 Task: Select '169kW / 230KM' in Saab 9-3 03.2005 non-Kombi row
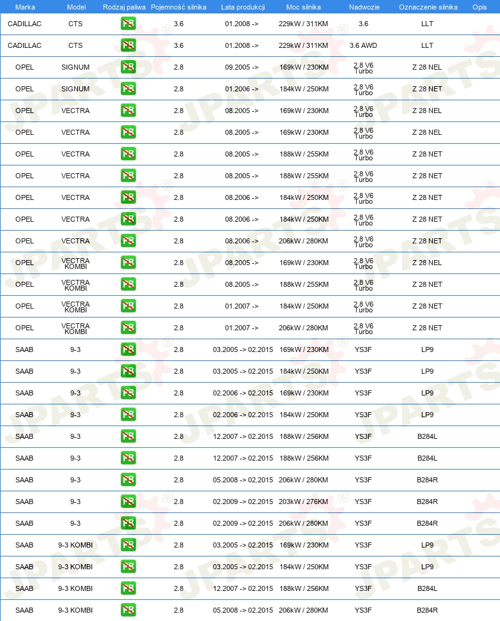coord(304,349)
